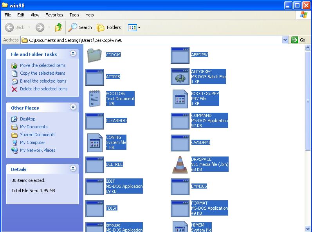Select the FDISK application icon
Image resolution: width=312 pixels, height=232 pixels.
point(94,209)
